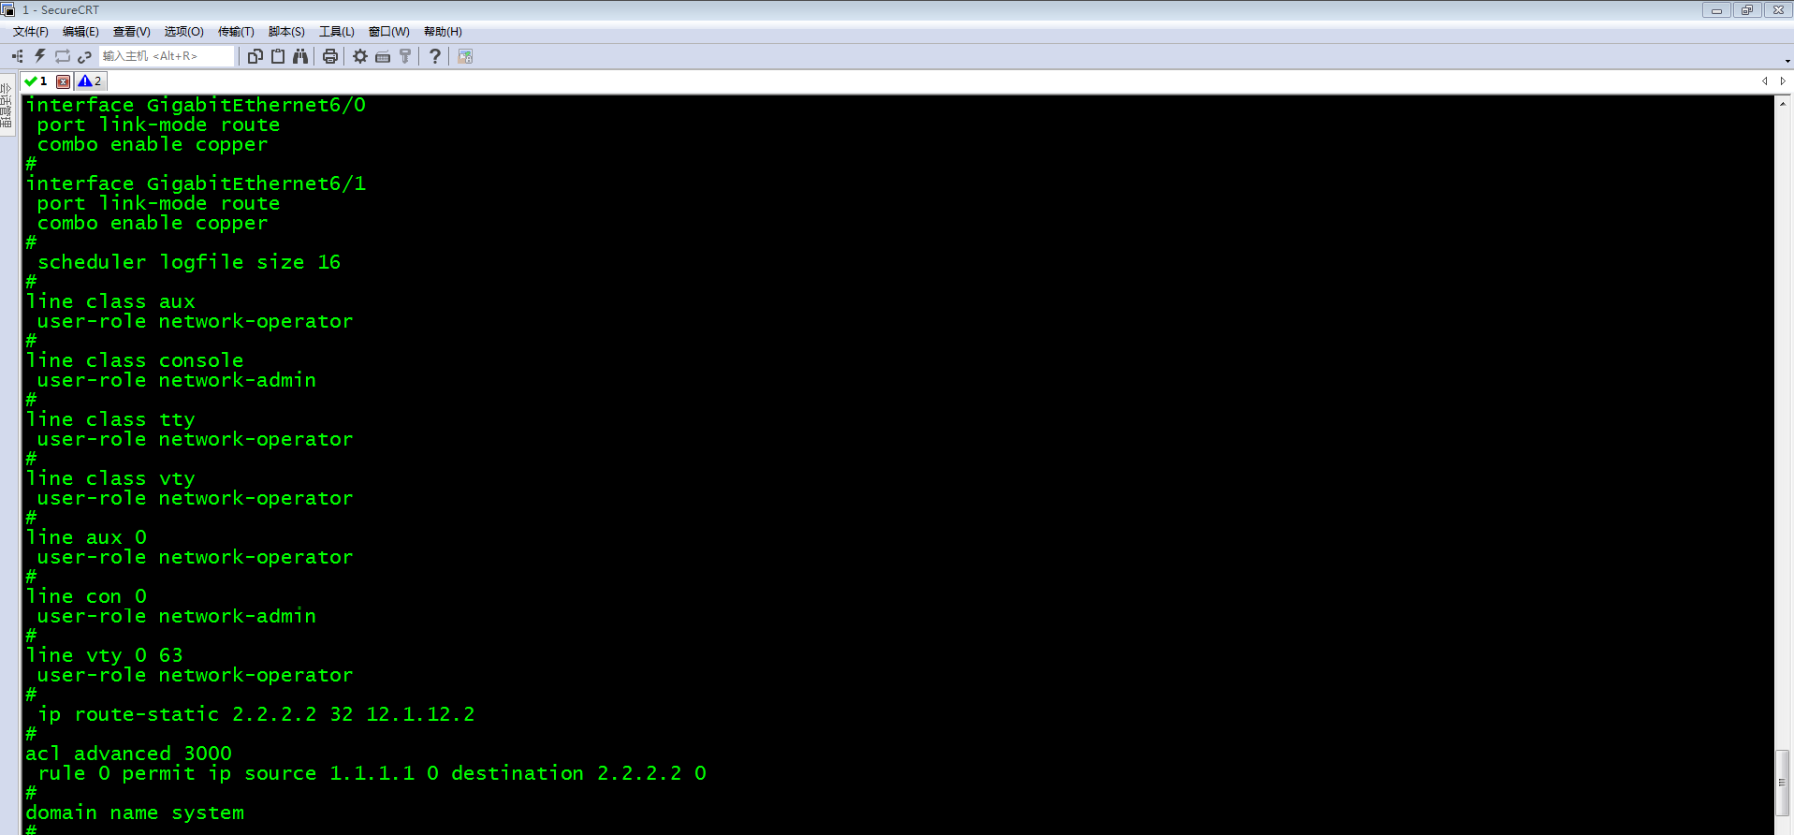Click the 输入主机 host input field

pyautogui.click(x=167, y=56)
